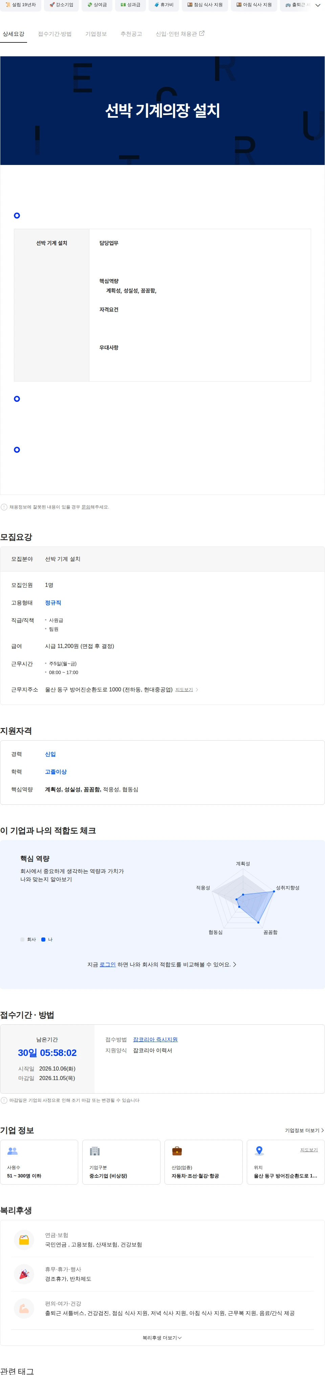Click the 산업(업종) briefcase icon
This screenshot has height=1375, width=325.
(x=177, y=1151)
